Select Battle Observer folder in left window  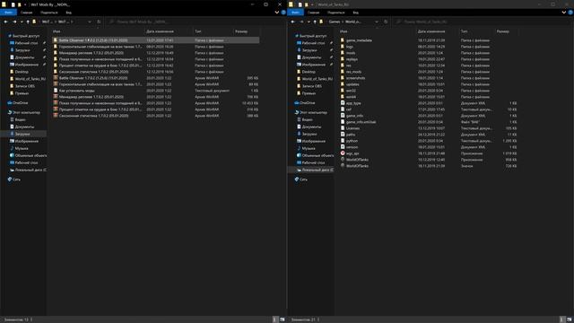tap(156, 40)
